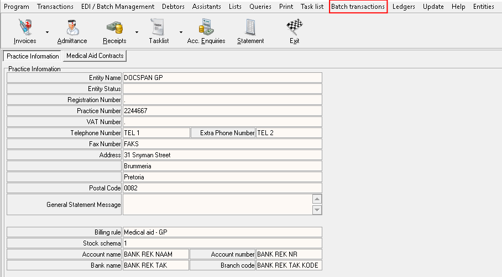Open the Batch transactions menu

pyautogui.click(x=358, y=7)
